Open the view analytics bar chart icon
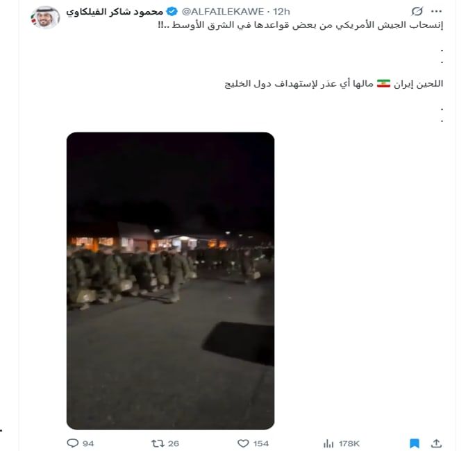Screen dimensions: 475x451 (328, 444)
